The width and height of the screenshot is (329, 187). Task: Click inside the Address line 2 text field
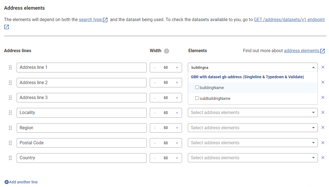pos(82,82)
